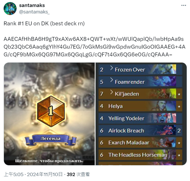Screen dimensions: 190x181
Task: Expand the Kil'jaeden card chevron
Action: (112, 92)
